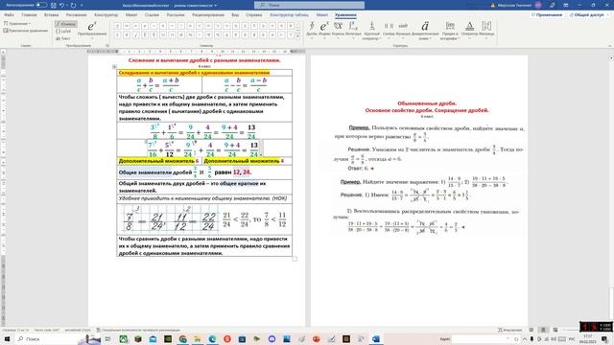Open the notification center icon
614x345 pixels.
(x=605, y=339)
